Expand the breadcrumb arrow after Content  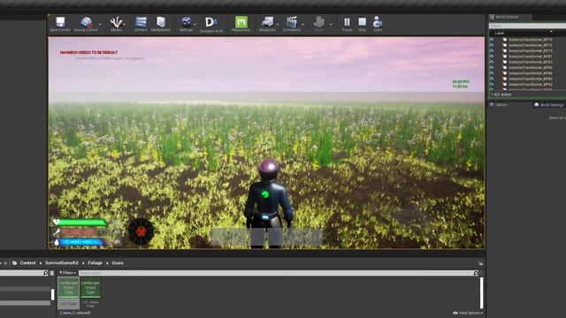[41, 263]
